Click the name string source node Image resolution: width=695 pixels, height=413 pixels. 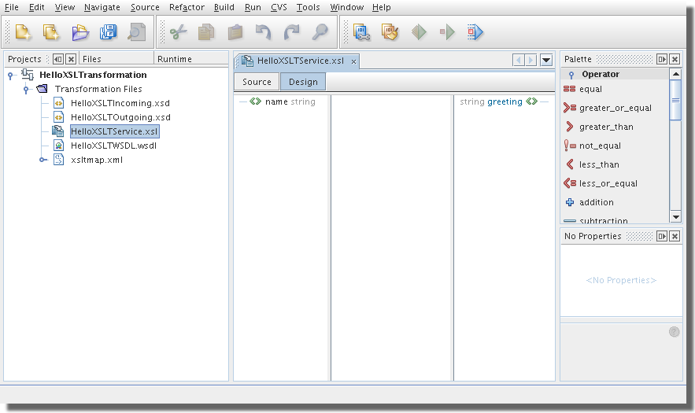tap(283, 102)
